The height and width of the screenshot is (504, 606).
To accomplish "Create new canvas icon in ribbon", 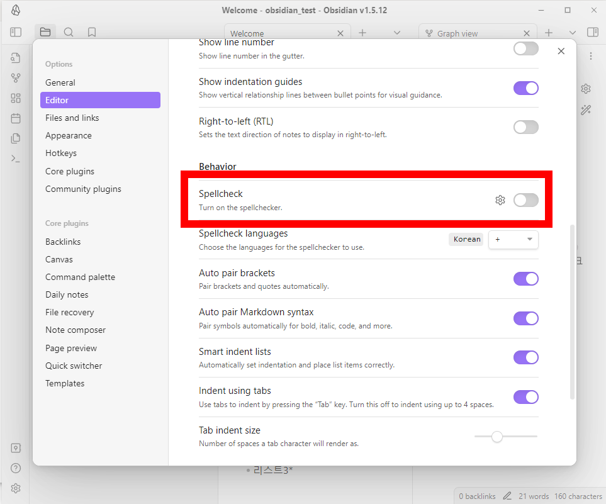I will tap(16, 98).
